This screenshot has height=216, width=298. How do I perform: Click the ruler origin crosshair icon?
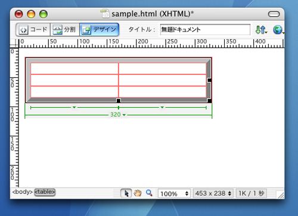point(14,43)
